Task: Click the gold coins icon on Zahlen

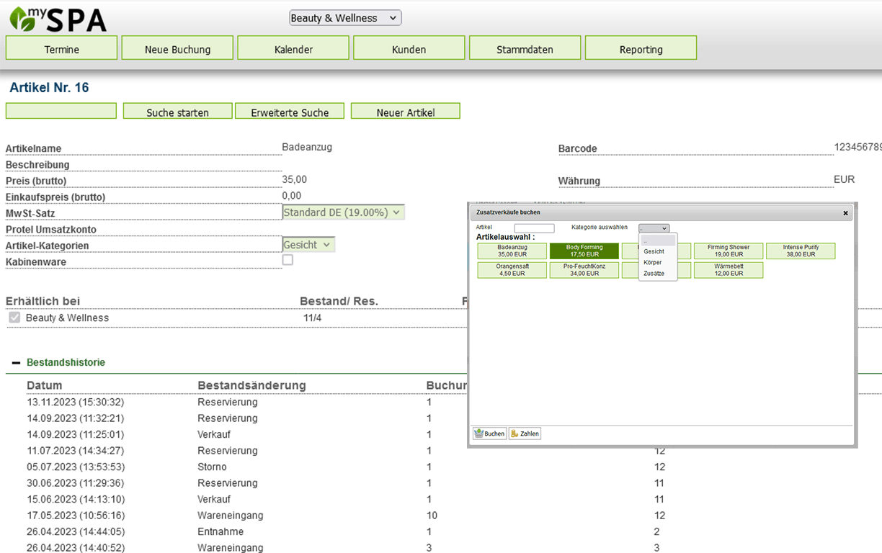Action: click(x=513, y=433)
